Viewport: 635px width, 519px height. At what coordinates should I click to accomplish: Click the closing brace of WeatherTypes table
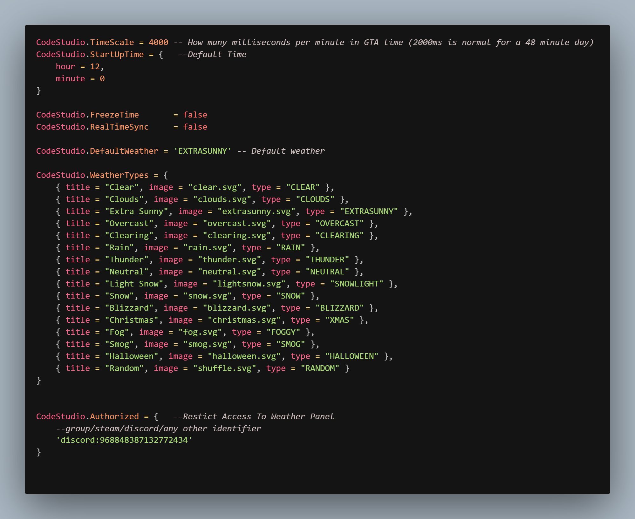(39, 380)
